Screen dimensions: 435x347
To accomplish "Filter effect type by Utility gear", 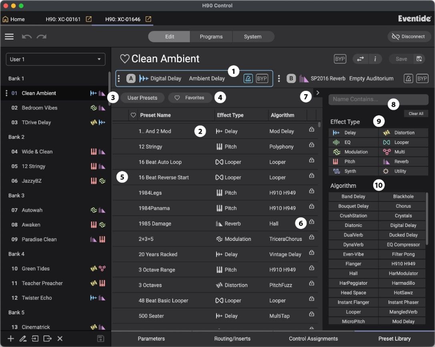I will pyautogui.click(x=403, y=171).
